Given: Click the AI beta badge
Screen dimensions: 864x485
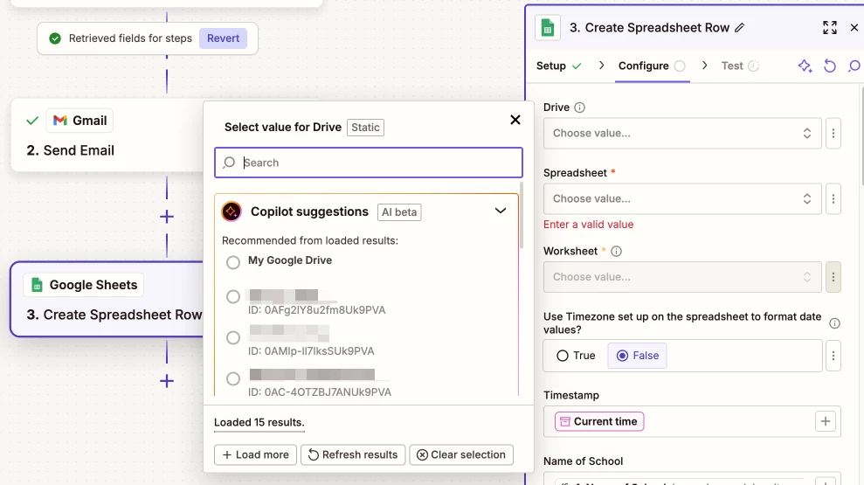Looking at the screenshot, I should click(399, 212).
